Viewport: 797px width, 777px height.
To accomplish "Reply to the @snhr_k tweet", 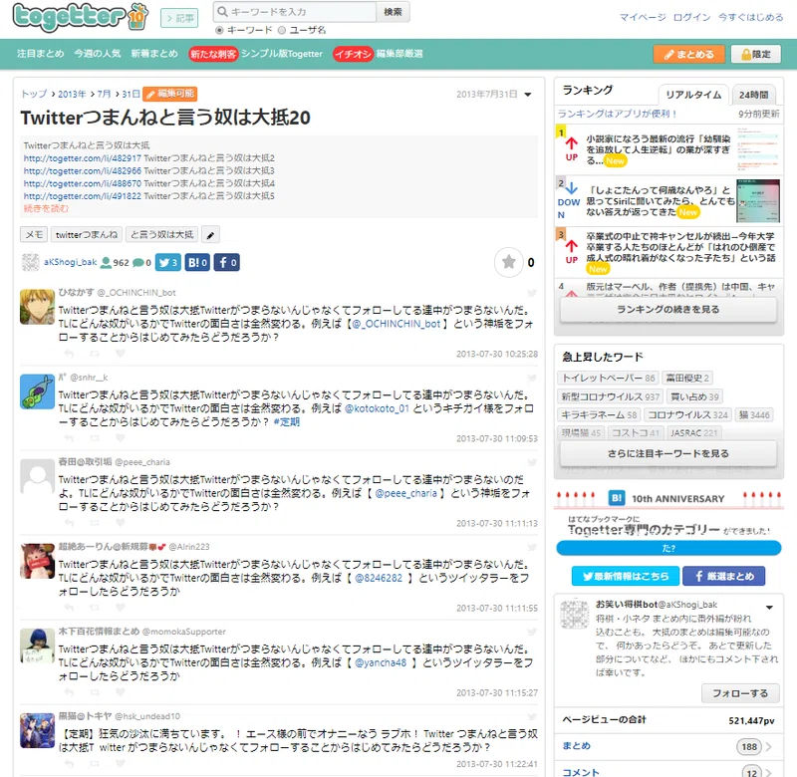I will (x=69, y=438).
